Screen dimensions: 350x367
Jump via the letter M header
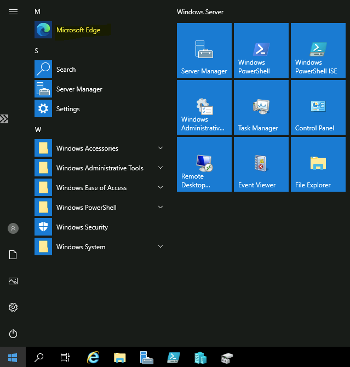(37, 12)
